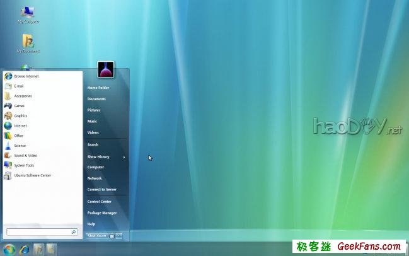The image size is (409, 256).
Task: Open the arrow next to Shut down
Action: [119, 236]
